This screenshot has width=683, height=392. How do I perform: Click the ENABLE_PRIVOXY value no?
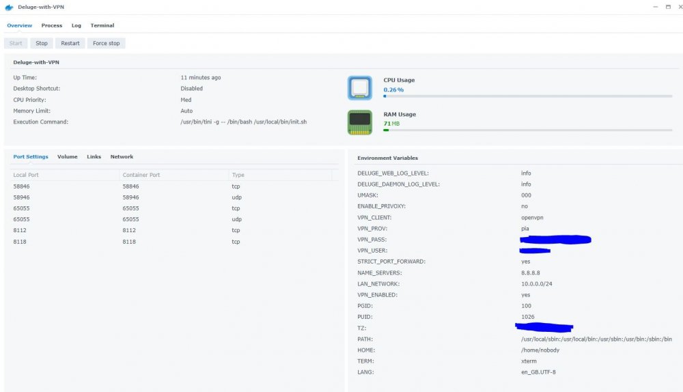[524, 206]
